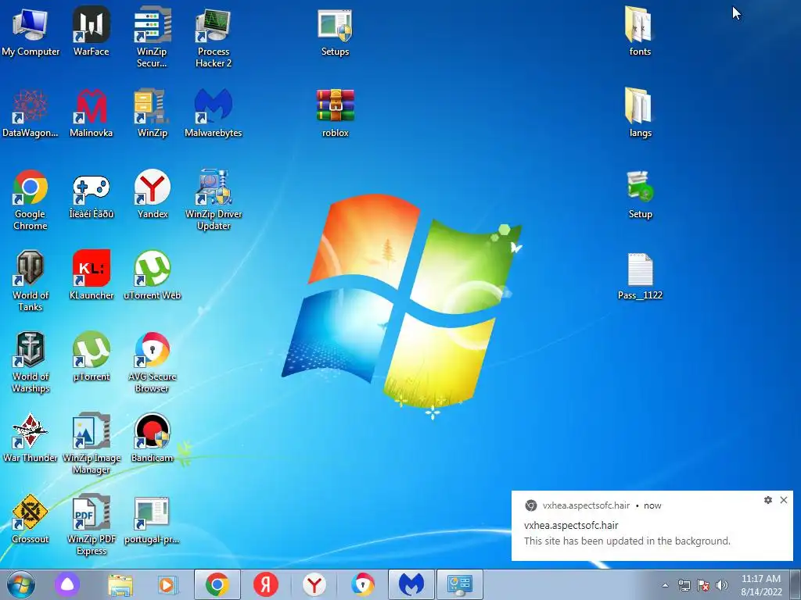Click the Show desktop button

(x=796, y=584)
